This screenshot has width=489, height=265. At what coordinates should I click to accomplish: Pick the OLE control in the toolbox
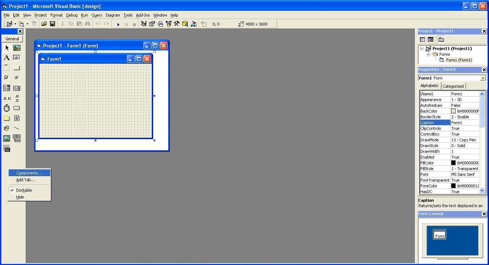click(7, 148)
